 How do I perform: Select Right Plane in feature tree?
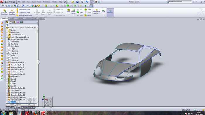pyautogui.click(x=15, y=46)
